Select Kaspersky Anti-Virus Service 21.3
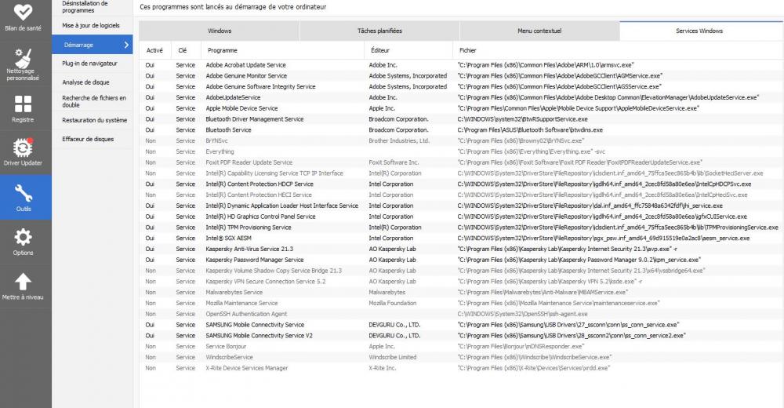Screen dimensions: 784x408 pos(462,249)
